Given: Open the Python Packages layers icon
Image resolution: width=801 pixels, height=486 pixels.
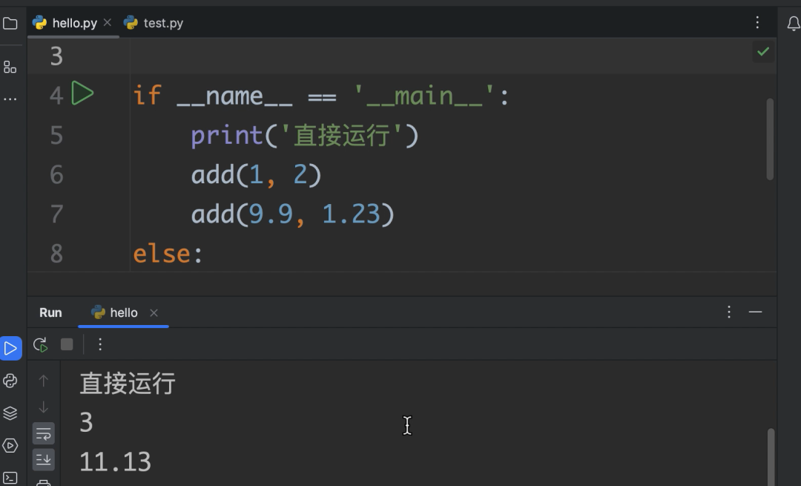Looking at the screenshot, I should click(10, 413).
